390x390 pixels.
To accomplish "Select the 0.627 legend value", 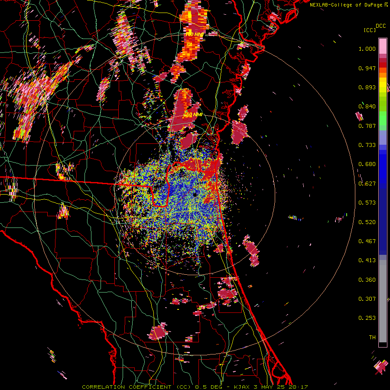I will [367, 184].
